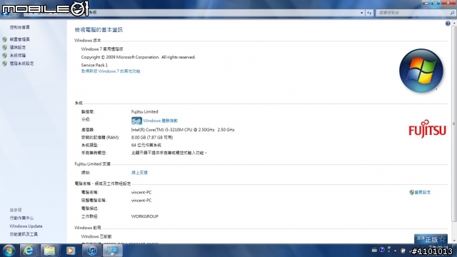
Task: Click the FUJITSU logo
Action: tap(427, 128)
